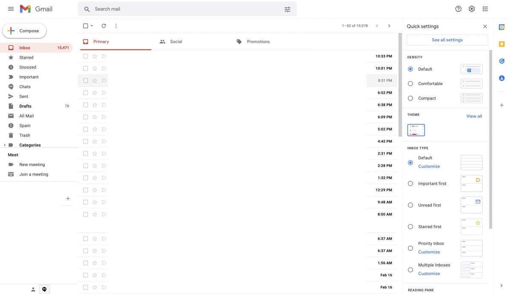Expand the Categories section in sidebar
Screen dimensions: 510x294
(x=4, y=145)
